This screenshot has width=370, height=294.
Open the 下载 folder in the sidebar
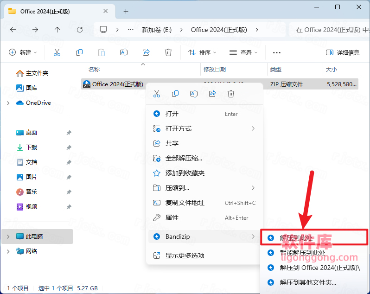[32, 147]
